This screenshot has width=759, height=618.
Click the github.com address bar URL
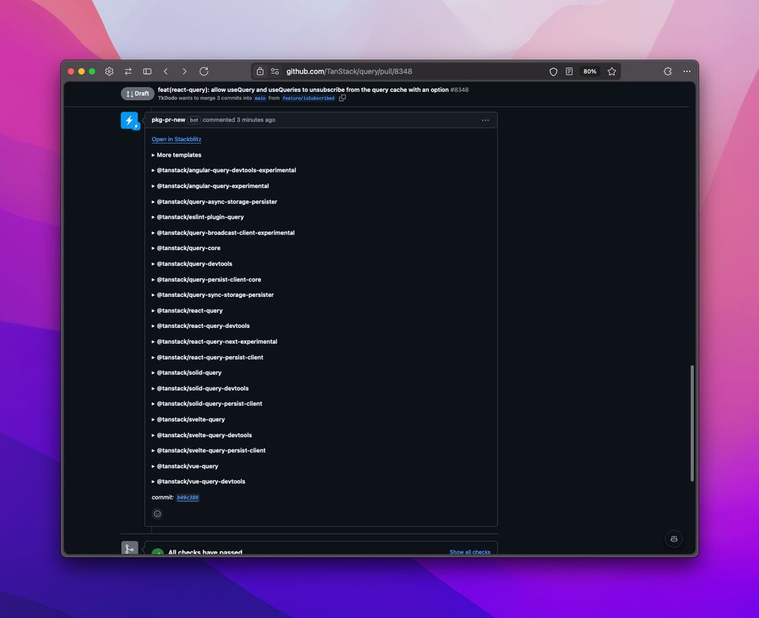349,71
